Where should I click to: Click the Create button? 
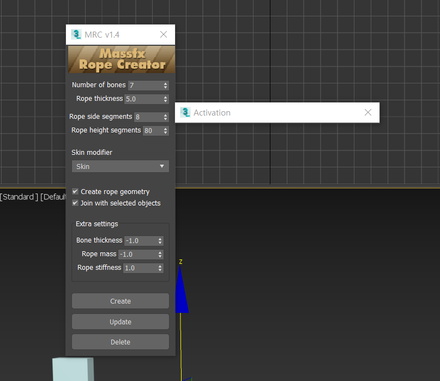coord(120,301)
